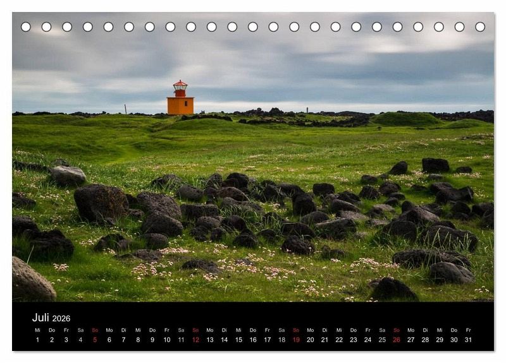Click the rightmost spiral binding hole
506x363 pixels.
click(x=480, y=27)
